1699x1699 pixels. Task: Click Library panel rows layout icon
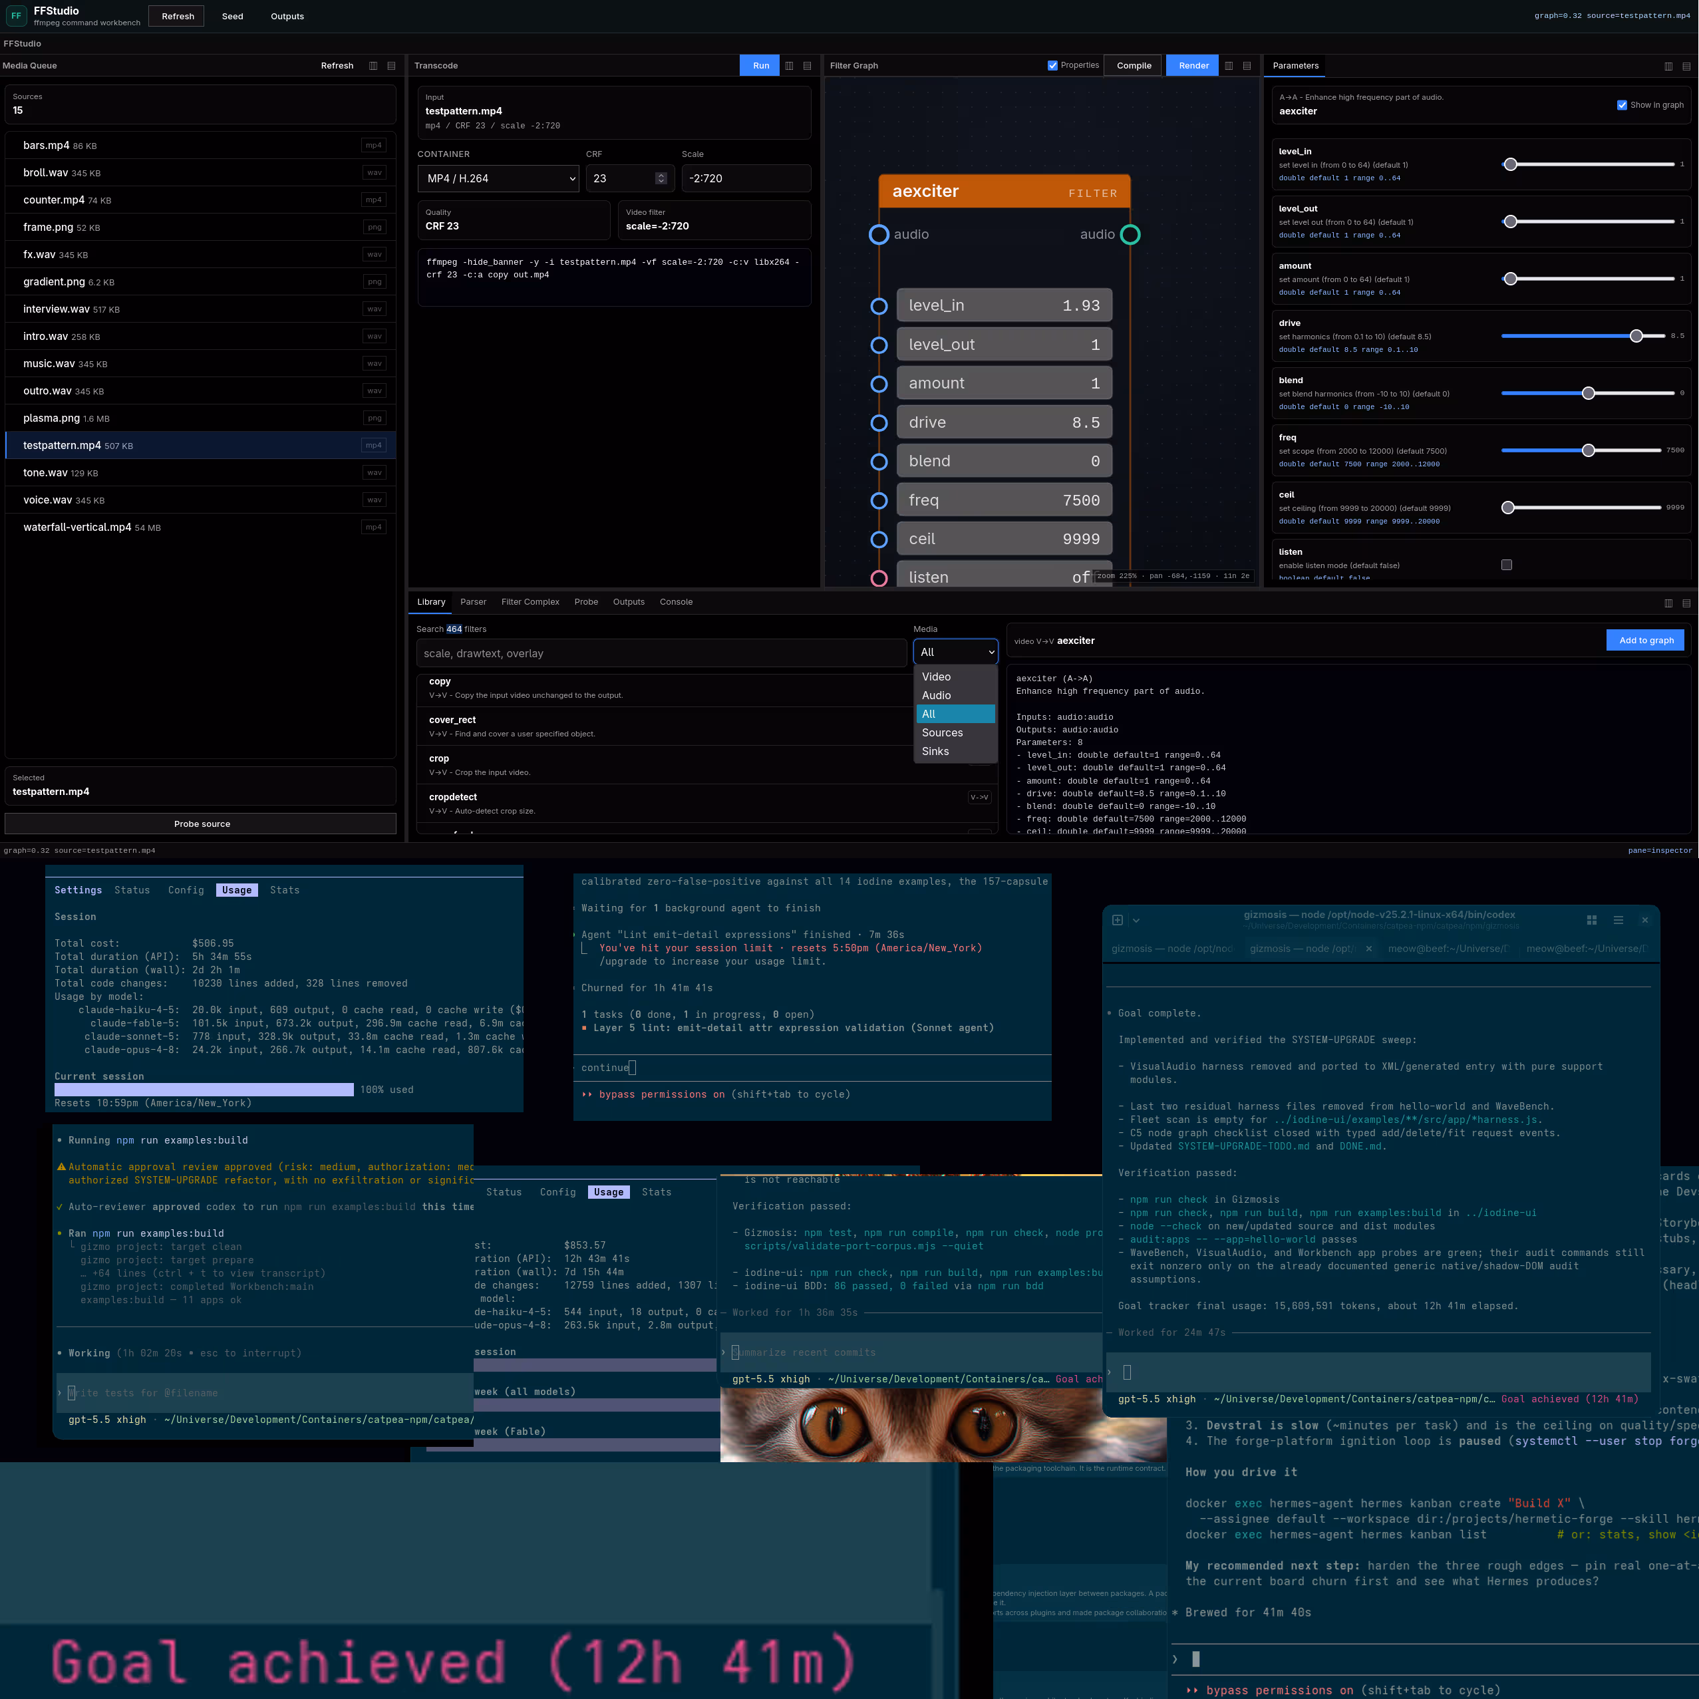1686,603
